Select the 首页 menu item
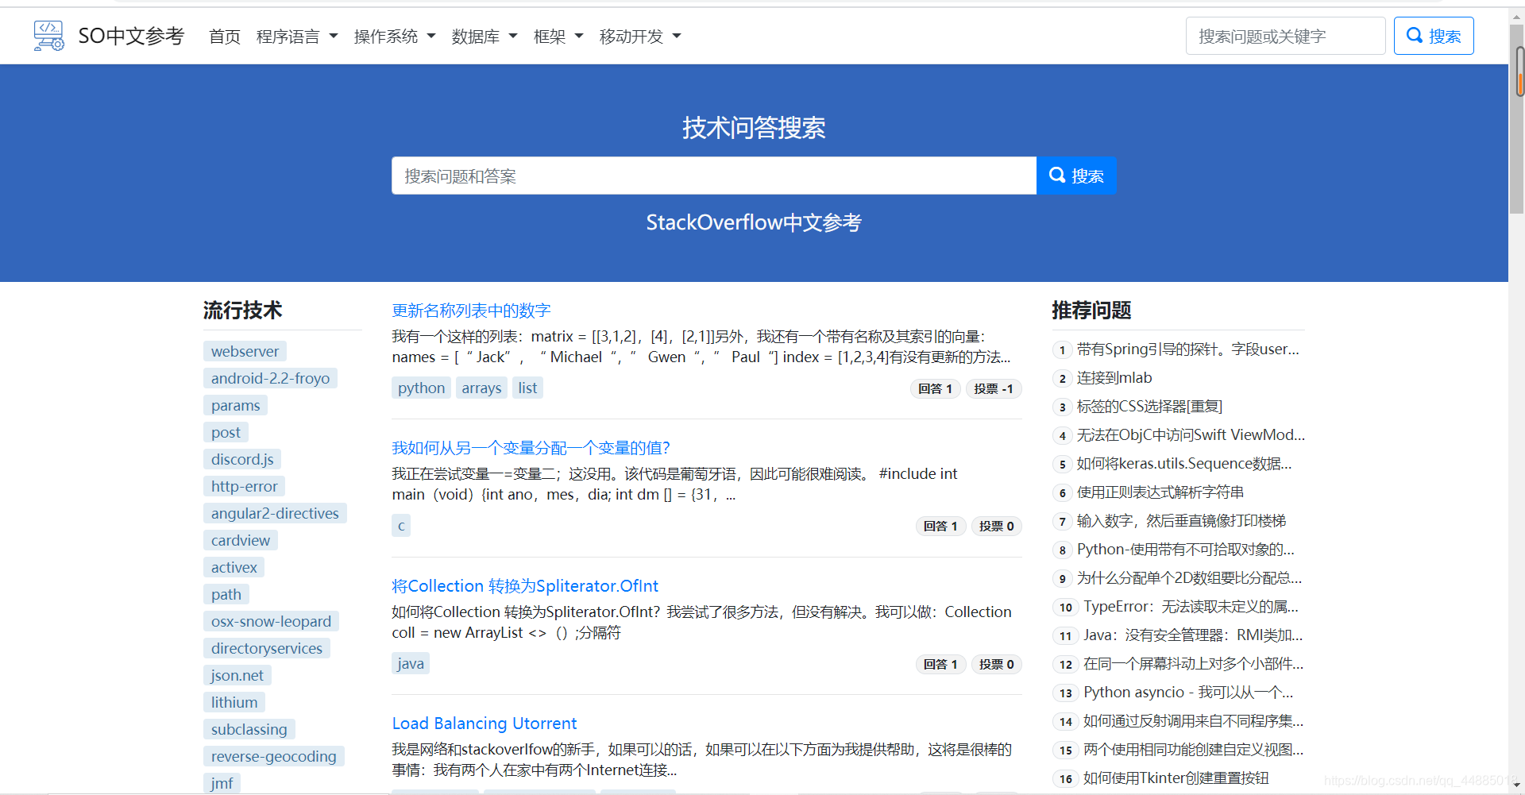The height and width of the screenshot is (795, 1525). [x=225, y=36]
